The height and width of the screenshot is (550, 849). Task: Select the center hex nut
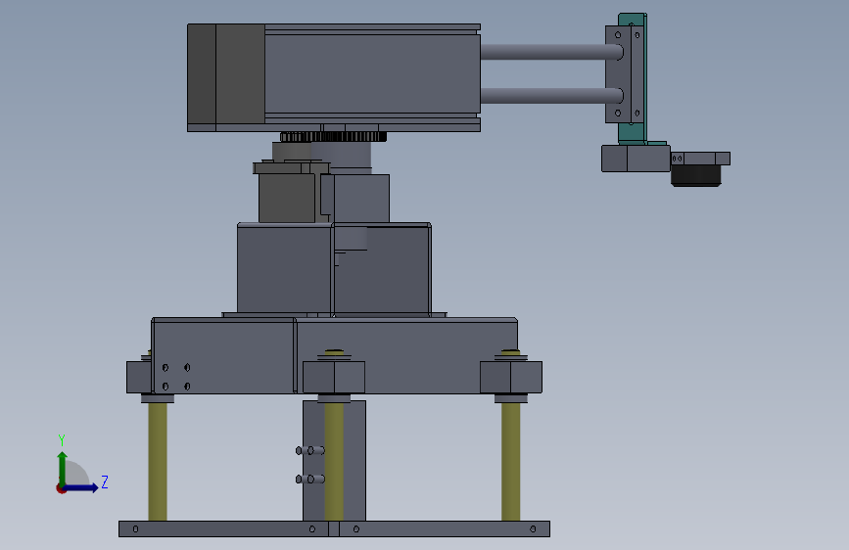[x=334, y=378]
